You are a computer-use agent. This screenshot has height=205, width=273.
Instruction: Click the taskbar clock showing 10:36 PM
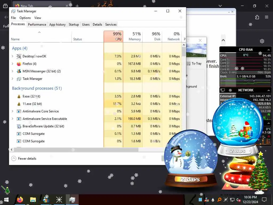tap(250, 200)
